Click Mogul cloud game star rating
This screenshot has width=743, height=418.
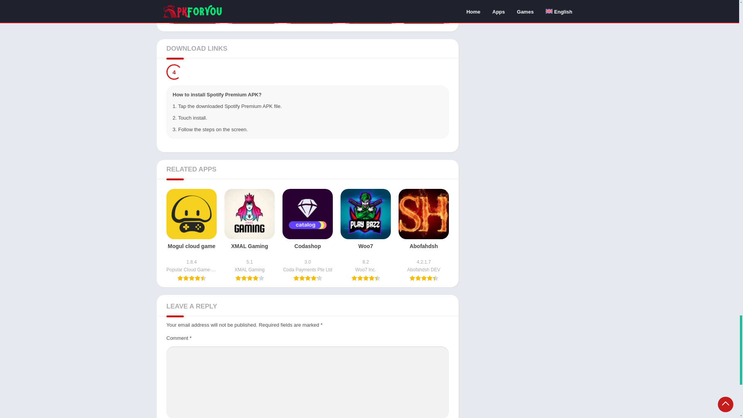[192, 278]
